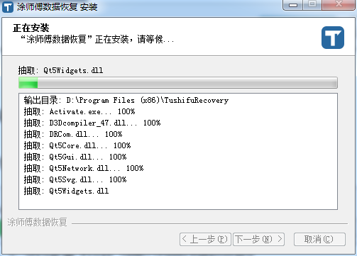Click the 上一步(P) back button
Viewport: 357px width, 256px height.
point(205,239)
